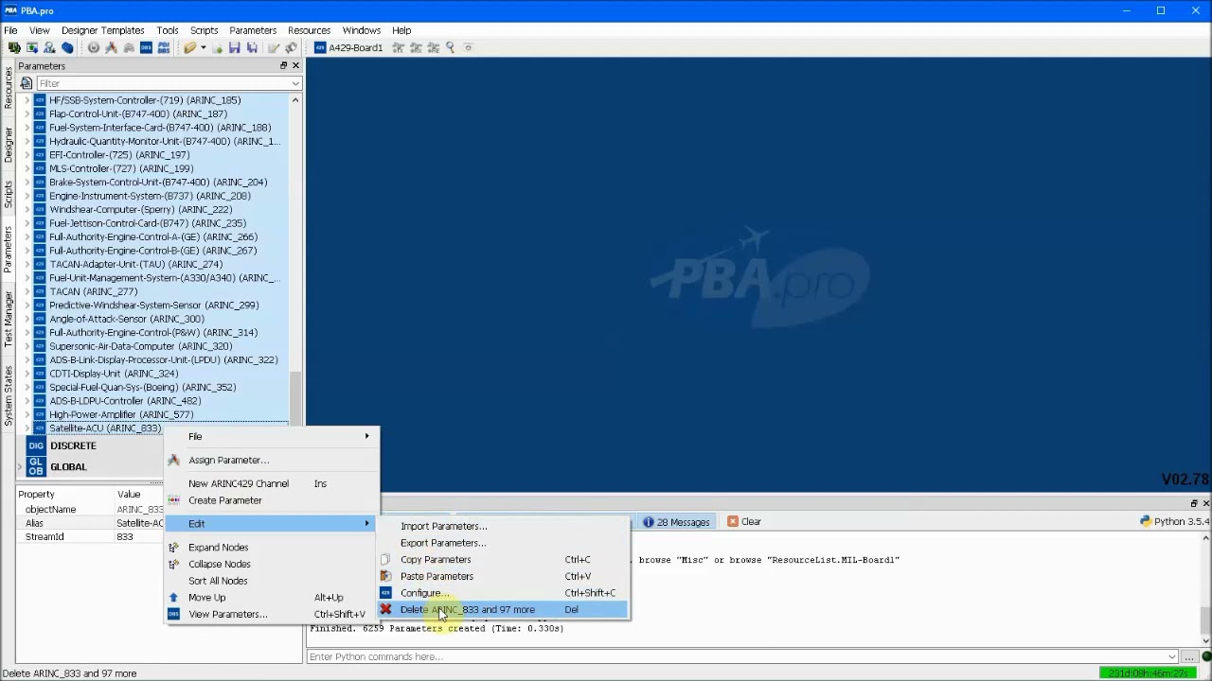1212x681 pixels.
Task: Click the first toolbar icon with green chip
Action: [14, 47]
